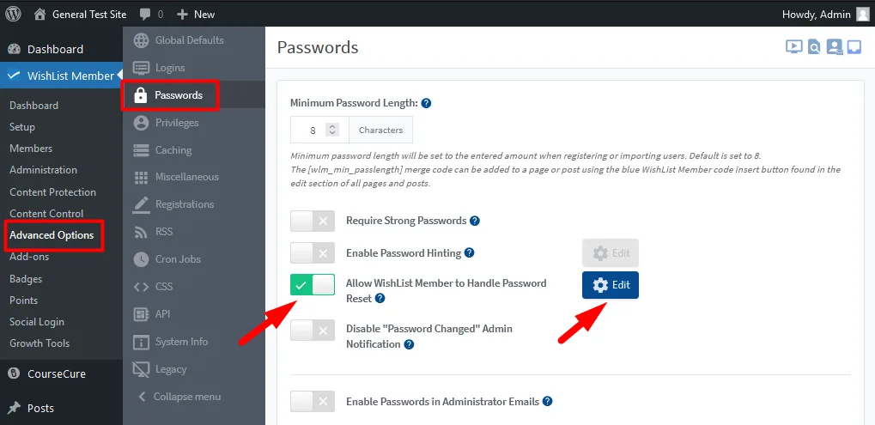Viewport: 875px width, 425px height.
Task: Show Enable Password Hinting help tooltip
Action: (x=470, y=253)
